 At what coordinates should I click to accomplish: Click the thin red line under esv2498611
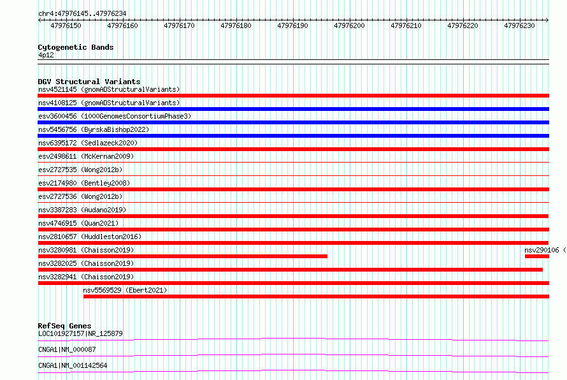pyautogui.click(x=293, y=162)
